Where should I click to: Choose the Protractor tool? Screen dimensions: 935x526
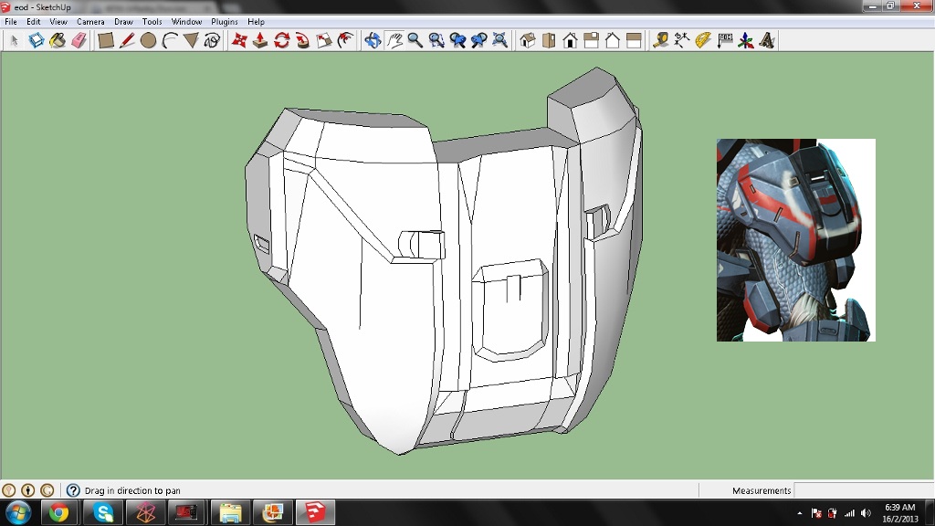703,40
